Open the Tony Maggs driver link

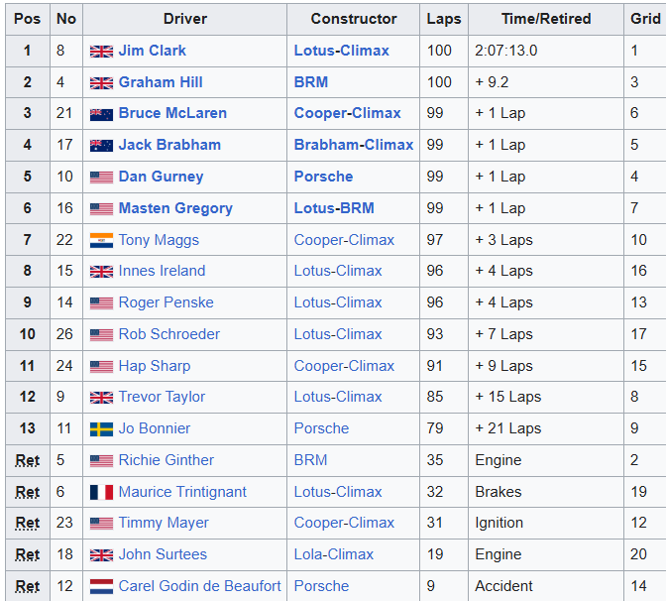point(159,240)
